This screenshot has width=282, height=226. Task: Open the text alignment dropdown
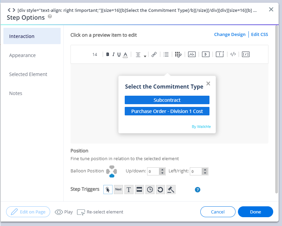click(x=140, y=55)
